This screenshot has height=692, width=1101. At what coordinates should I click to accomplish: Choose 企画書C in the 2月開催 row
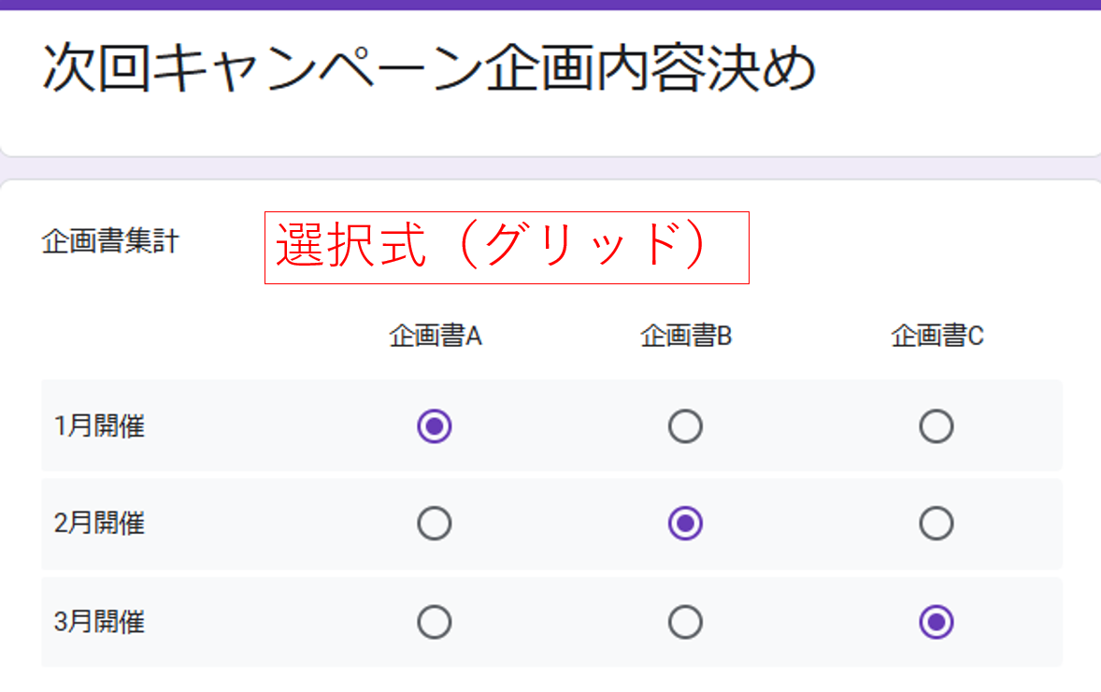pos(936,524)
